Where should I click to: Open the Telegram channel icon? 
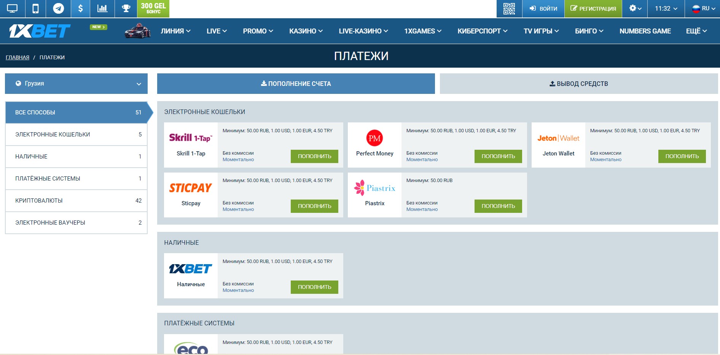tap(58, 8)
